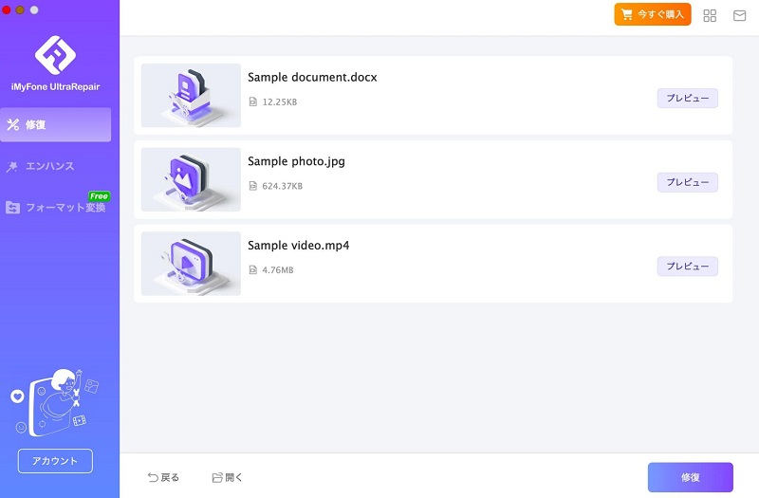Preview the Sample photo.jpg file
The width and height of the screenshot is (759, 498).
pyautogui.click(x=687, y=182)
